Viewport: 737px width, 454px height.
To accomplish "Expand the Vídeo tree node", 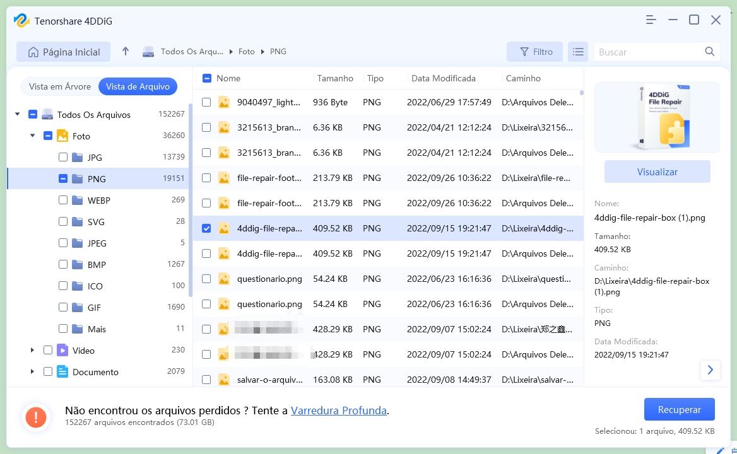I will tap(32, 350).
